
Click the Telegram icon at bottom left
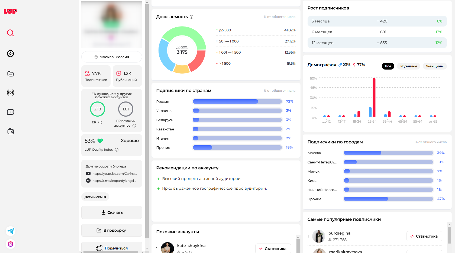(11, 231)
